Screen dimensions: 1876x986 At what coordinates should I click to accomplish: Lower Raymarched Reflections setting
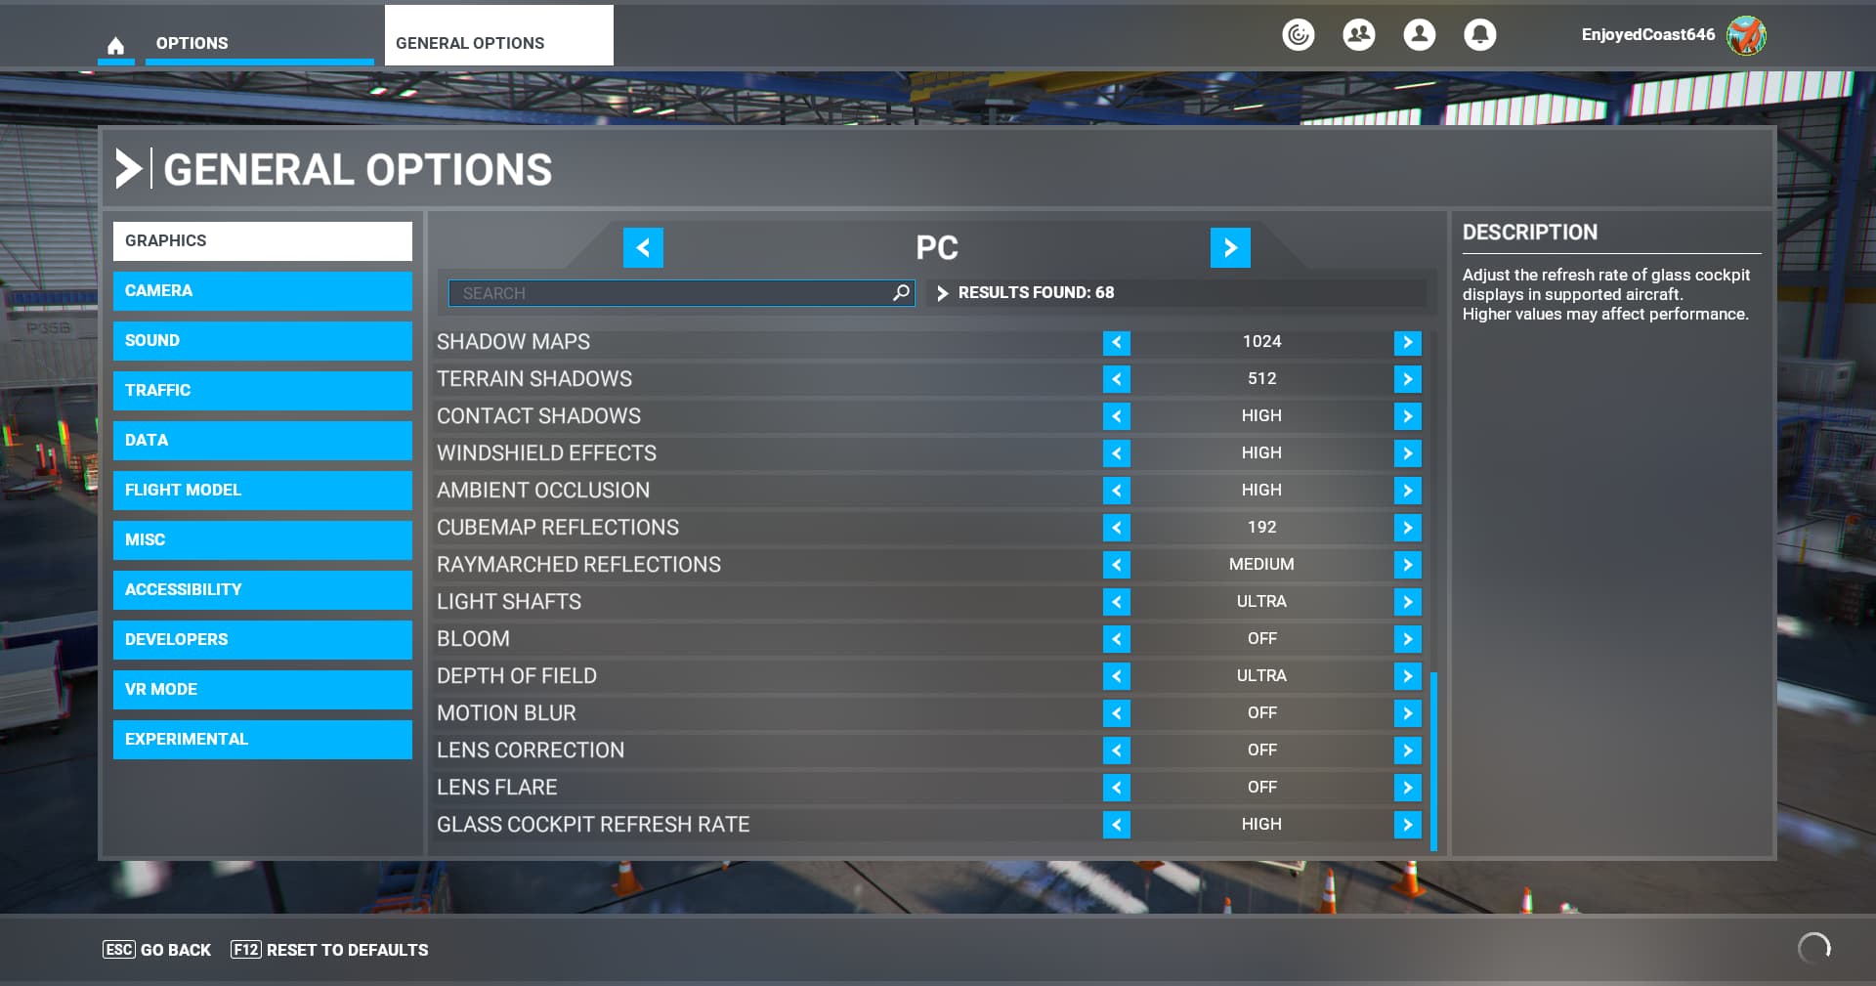pyautogui.click(x=1117, y=565)
